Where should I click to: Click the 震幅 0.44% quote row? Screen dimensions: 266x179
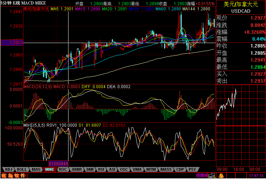[241, 39]
